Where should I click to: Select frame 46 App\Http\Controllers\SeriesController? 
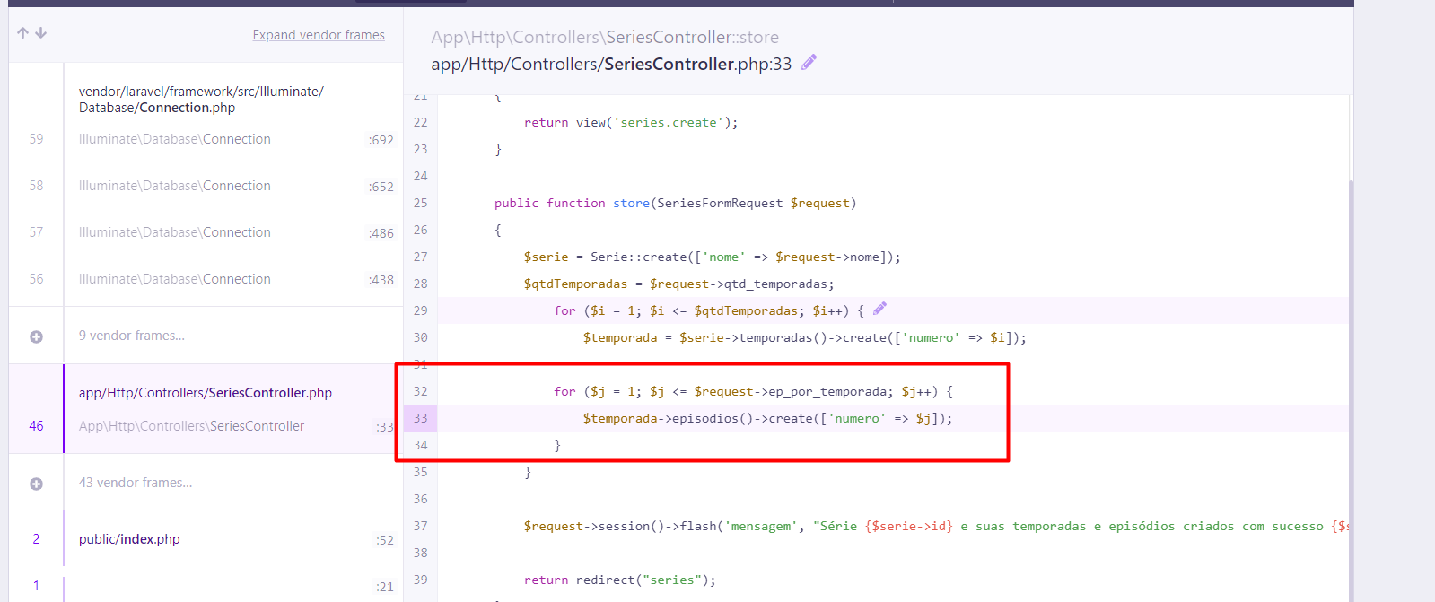tap(206, 408)
